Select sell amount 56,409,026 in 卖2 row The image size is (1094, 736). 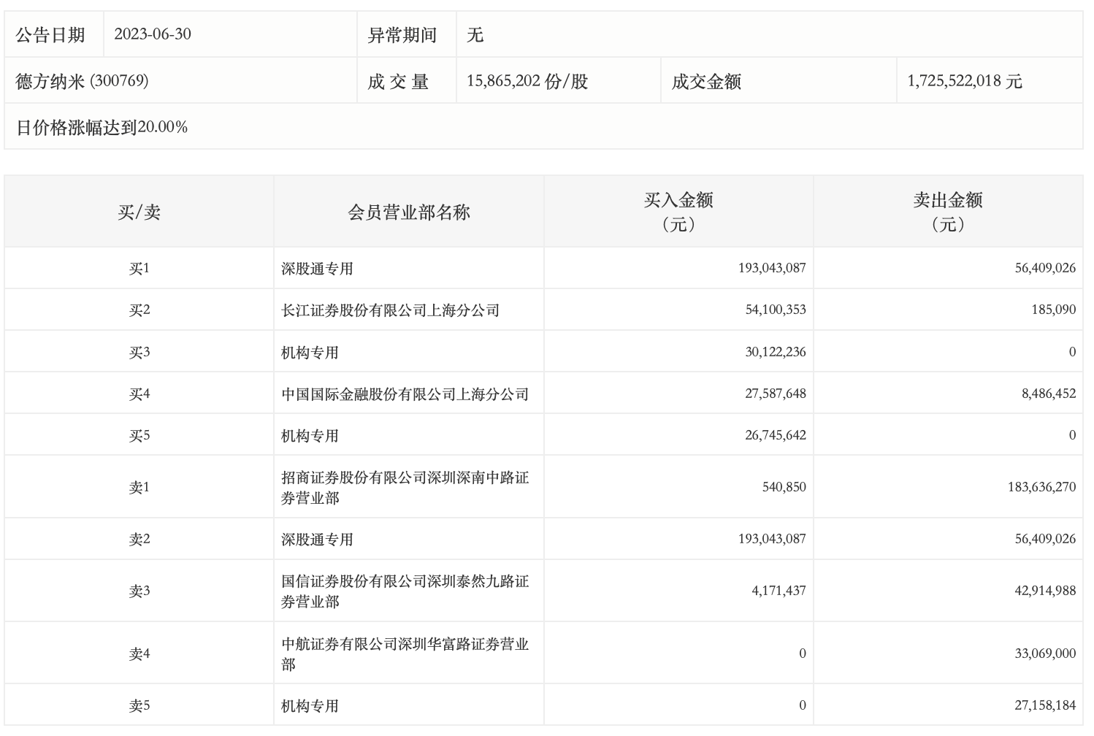[x=1045, y=539]
